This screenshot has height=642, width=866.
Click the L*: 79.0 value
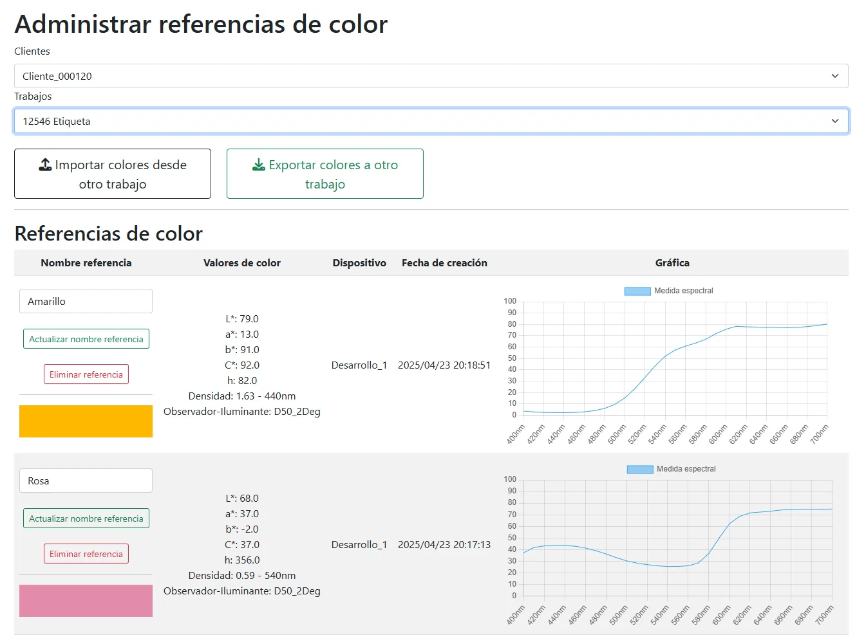coord(242,318)
